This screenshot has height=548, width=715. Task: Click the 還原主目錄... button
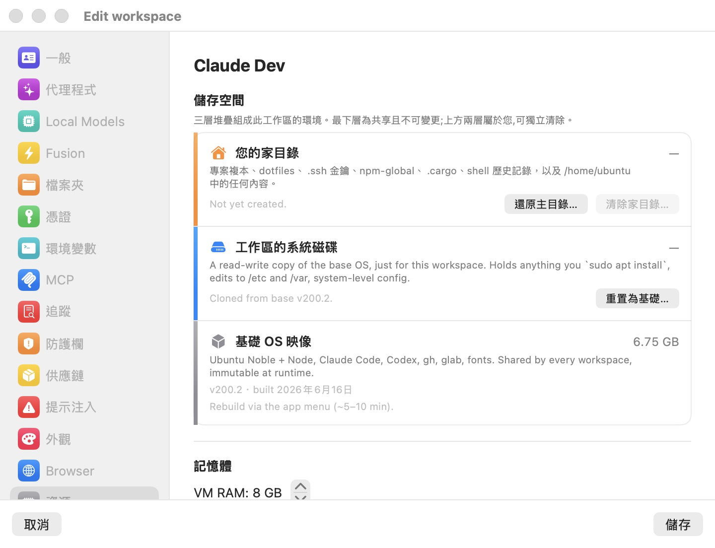coord(546,204)
